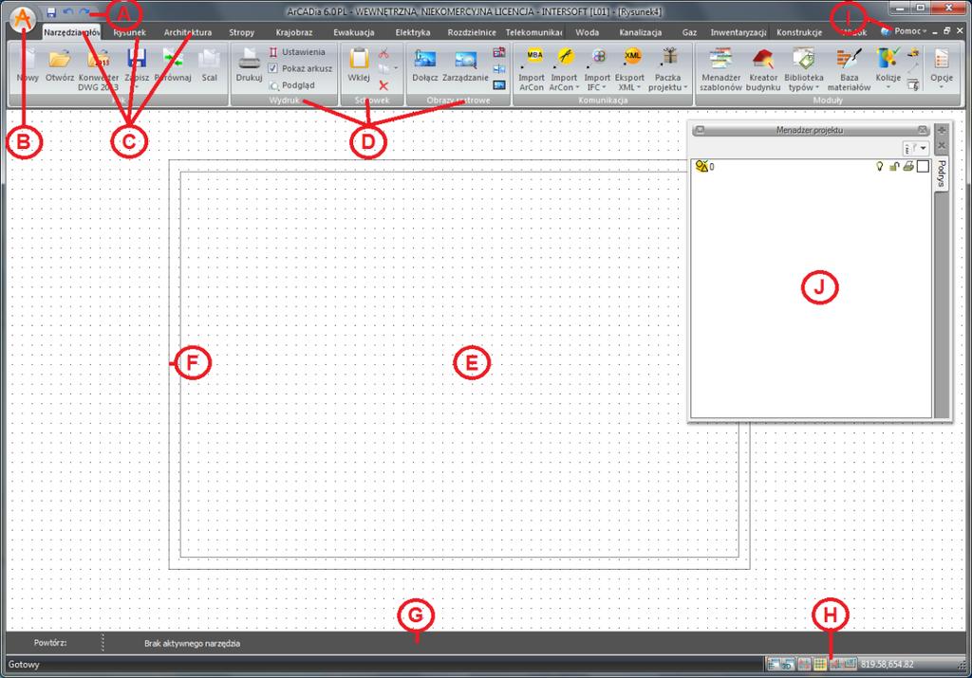This screenshot has width=972, height=678.
Task: Open the Inwentaryzacja ribbon tab
Action: (x=738, y=32)
